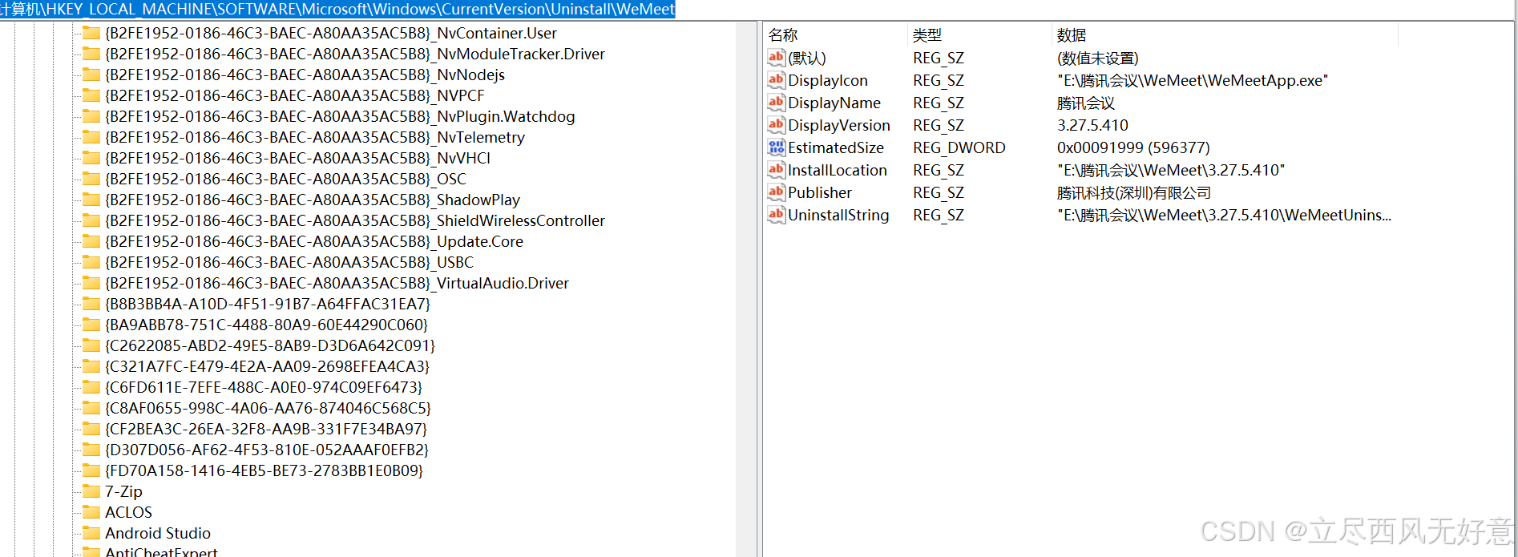Image resolution: width=1518 pixels, height=557 pixels.
Task: Click the 类型 column header
Action: point(979,35)
